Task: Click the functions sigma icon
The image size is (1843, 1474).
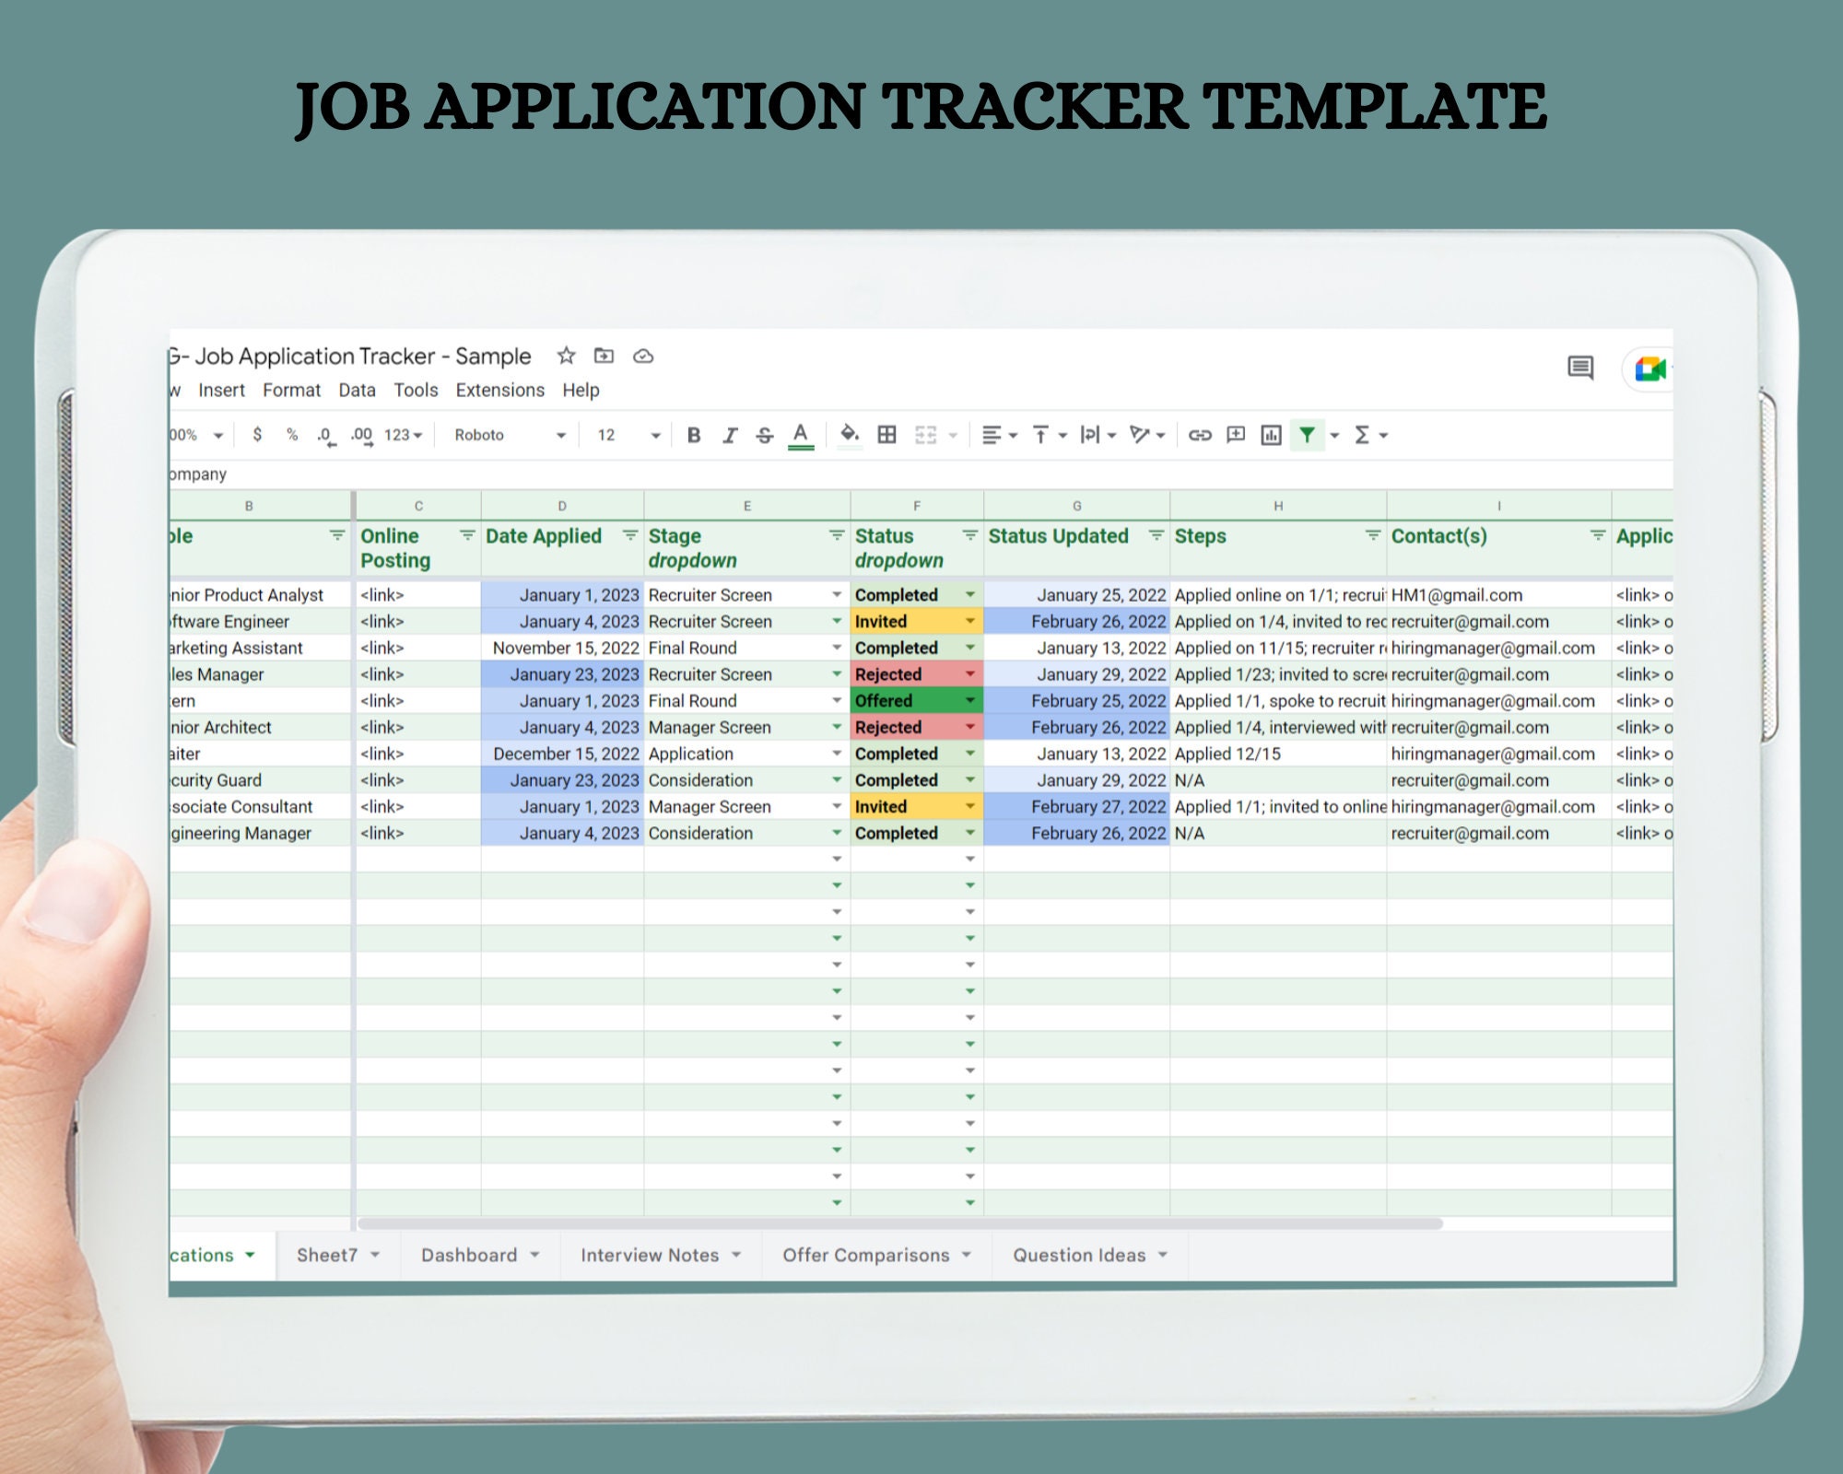Action: tap(1361, 435)
